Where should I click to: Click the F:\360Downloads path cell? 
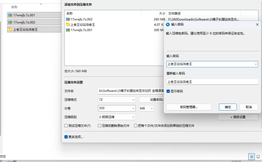[x=203, y=19]
